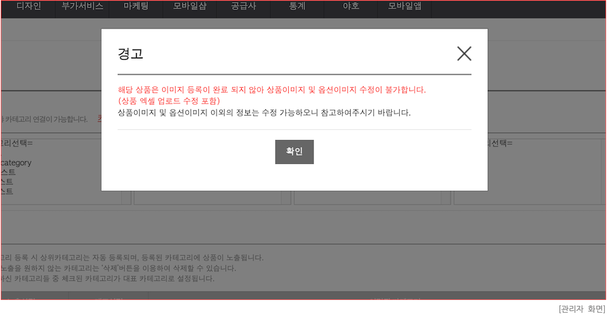
Task: Select the 'category' entry in the first category list
Action: point(16,163)
